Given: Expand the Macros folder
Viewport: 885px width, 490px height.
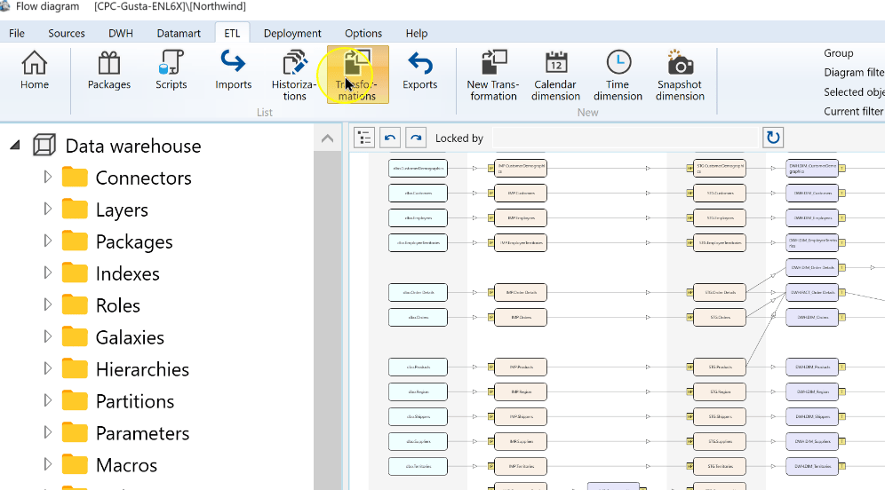Looking at the screenshot, I should click(x=47, y=464).
